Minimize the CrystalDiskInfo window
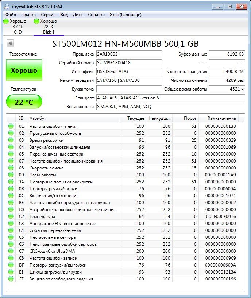 pos(217,7)
